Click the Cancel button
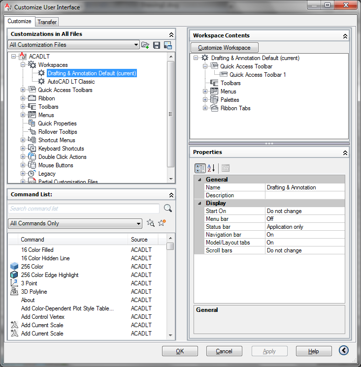Image resolution: width=361 pixels, height=367 pixels. click(x=224, y=351)
